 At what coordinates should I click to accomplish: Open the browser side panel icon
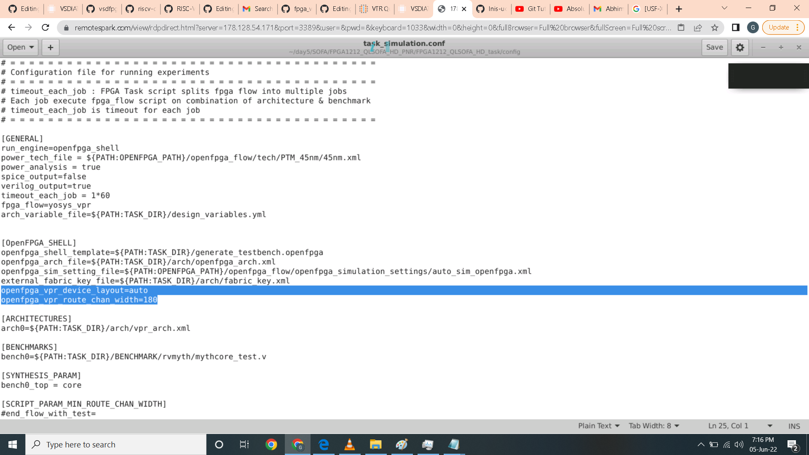pyautogui.click(x=736, y=28)
